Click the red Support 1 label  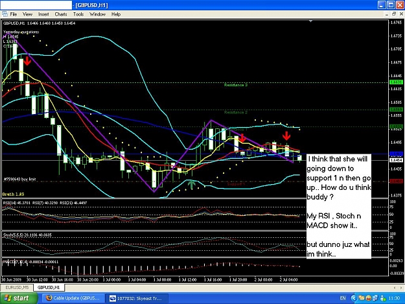[236, 184]
